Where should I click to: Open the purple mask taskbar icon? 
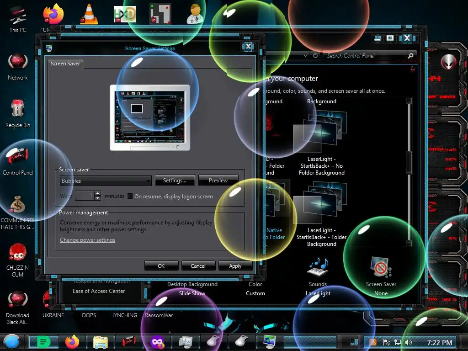click(x=157, y=342)
